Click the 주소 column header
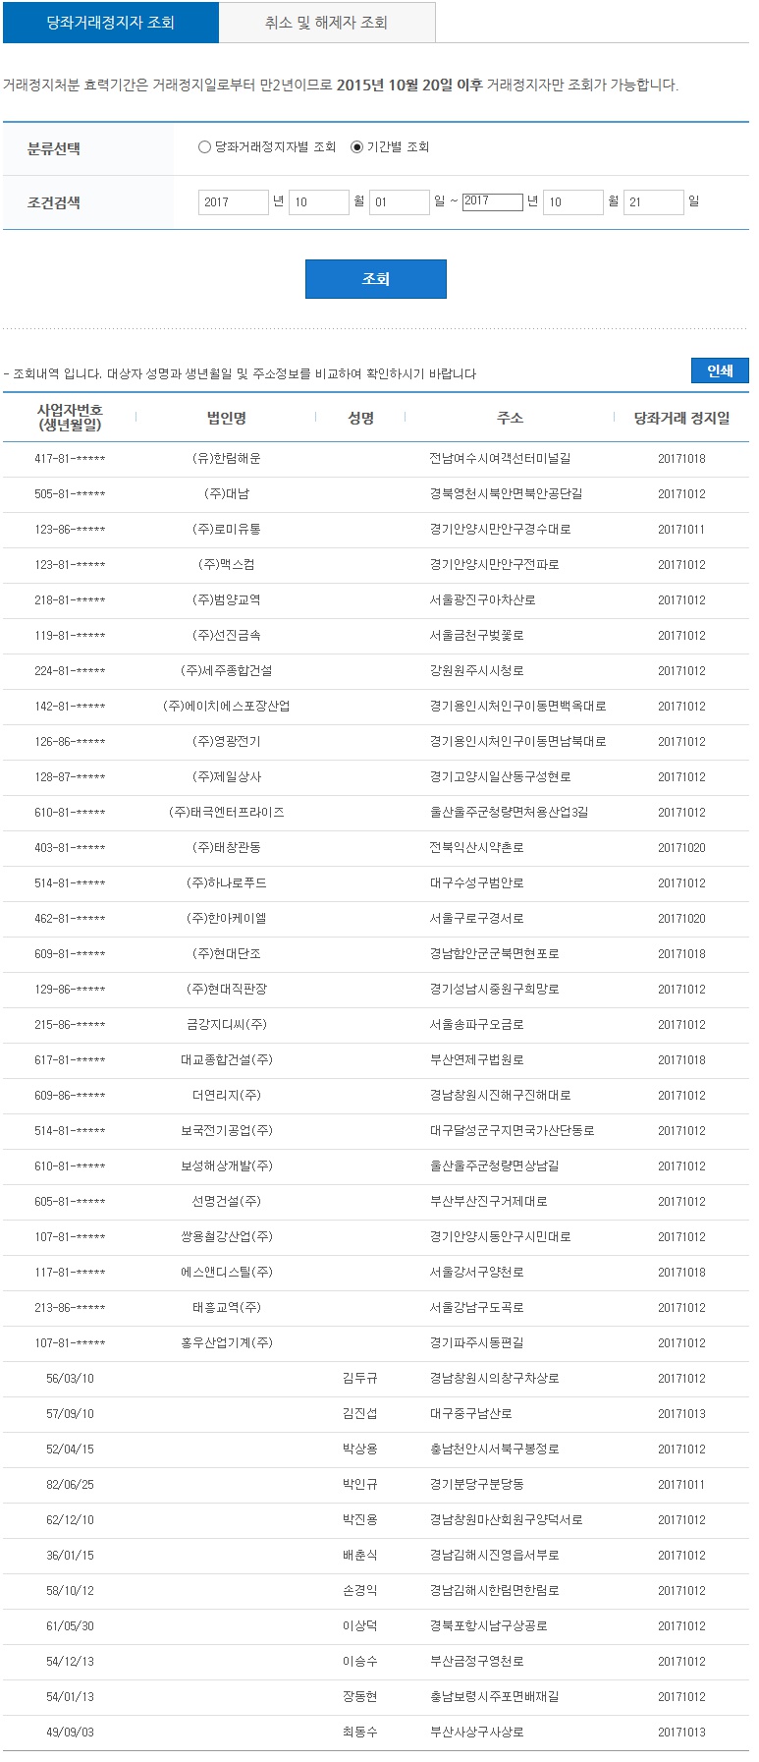759x1762 pixels. (510, 418)
